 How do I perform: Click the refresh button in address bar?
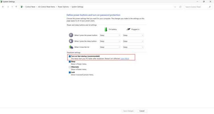pos(180,7)
